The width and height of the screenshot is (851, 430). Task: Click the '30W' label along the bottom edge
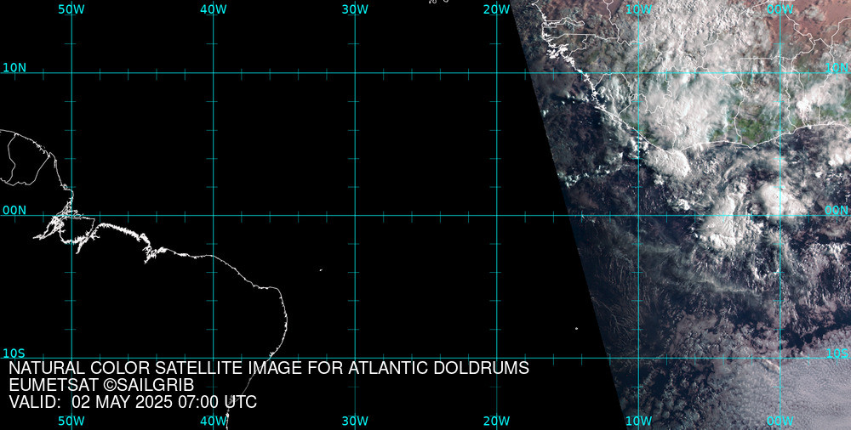(356, 421)
